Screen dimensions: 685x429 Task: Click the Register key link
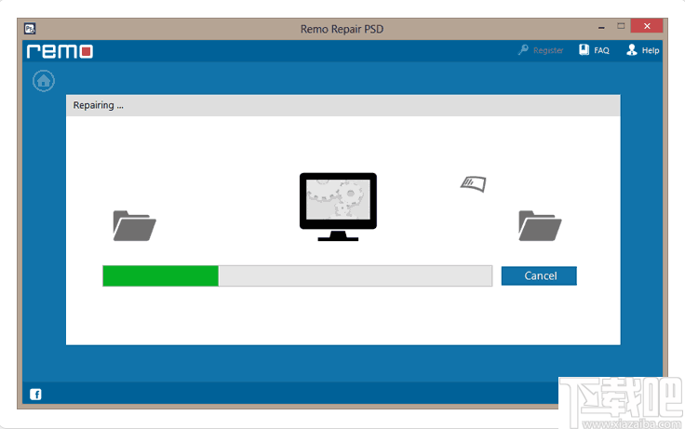(x=541, y=50)
